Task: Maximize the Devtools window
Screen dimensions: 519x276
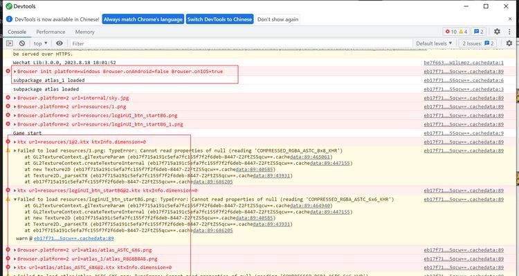Action: pyautogui.click(x=486, y=6)
